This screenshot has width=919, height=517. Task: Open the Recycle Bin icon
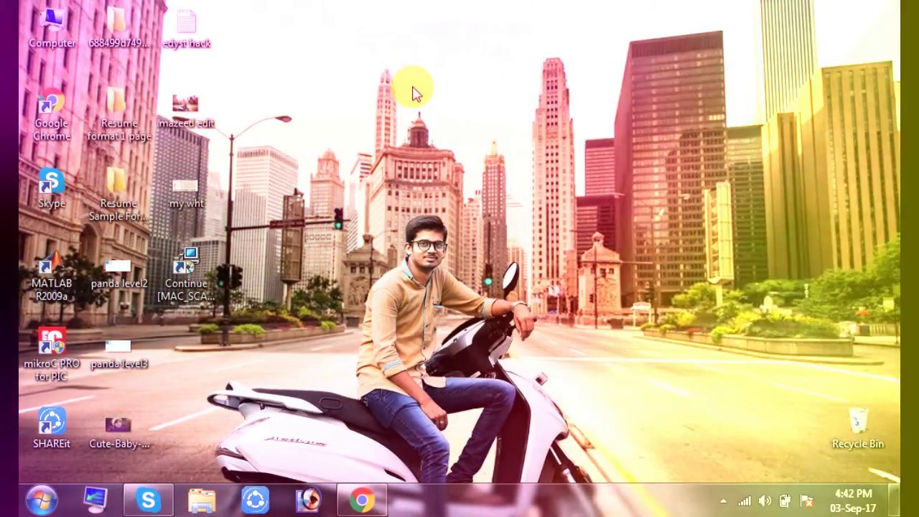858,429
